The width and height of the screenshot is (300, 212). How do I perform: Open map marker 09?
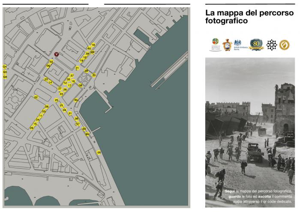(x=93, y=52)
